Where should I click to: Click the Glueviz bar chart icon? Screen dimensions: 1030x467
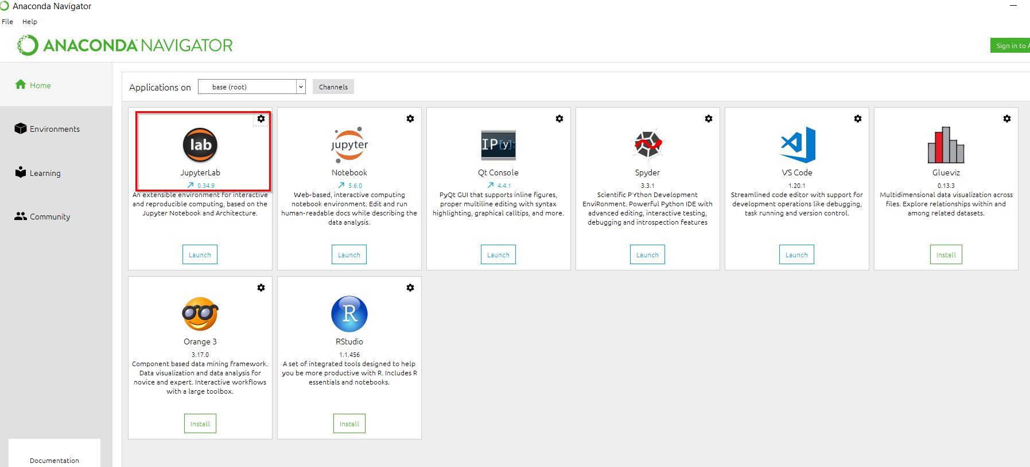point(946,145)
